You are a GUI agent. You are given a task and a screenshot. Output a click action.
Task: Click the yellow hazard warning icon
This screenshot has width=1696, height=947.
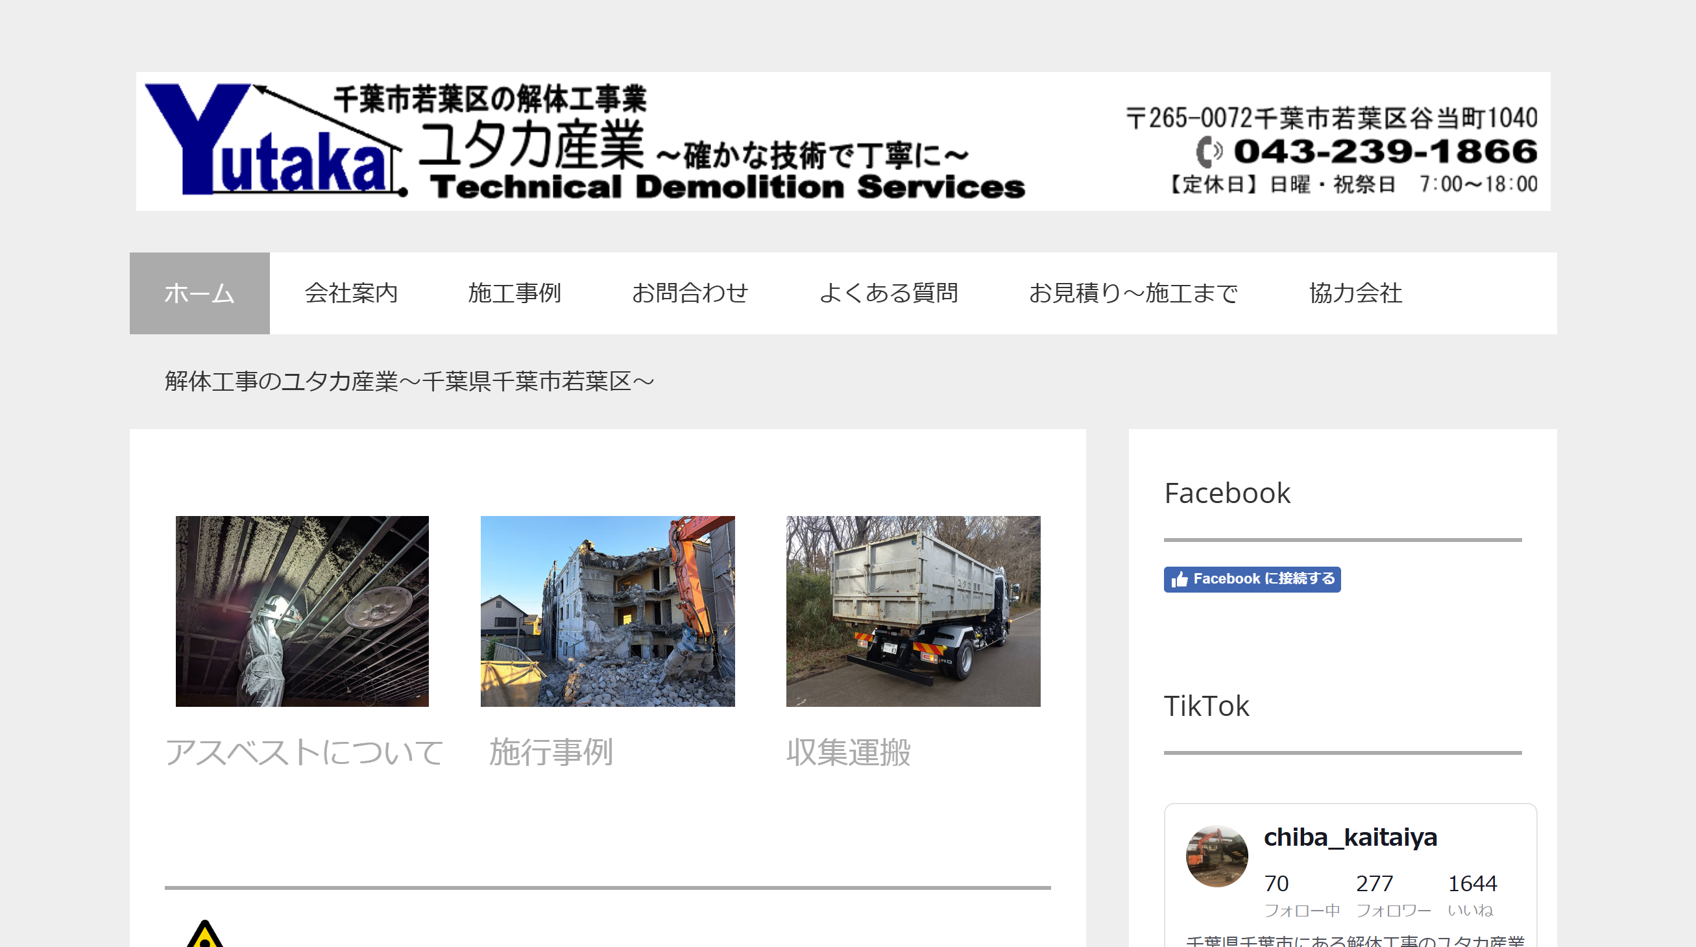[205, 934]
